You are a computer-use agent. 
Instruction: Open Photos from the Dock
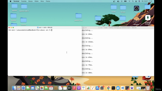coord(42,88)
